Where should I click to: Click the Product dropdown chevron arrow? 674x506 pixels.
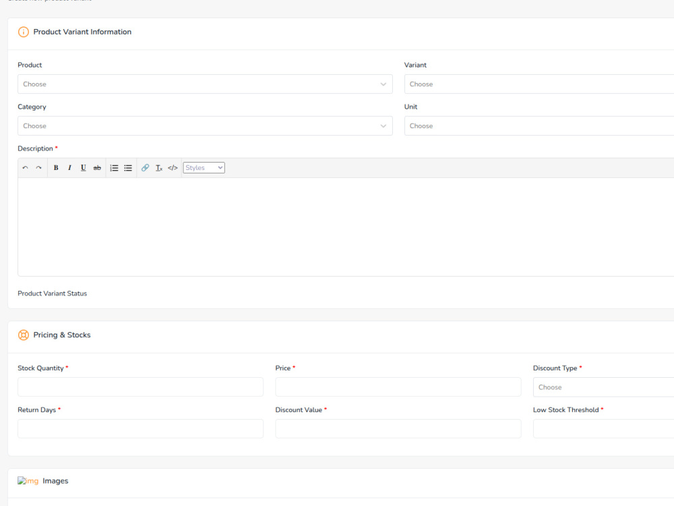click(383, 84)
